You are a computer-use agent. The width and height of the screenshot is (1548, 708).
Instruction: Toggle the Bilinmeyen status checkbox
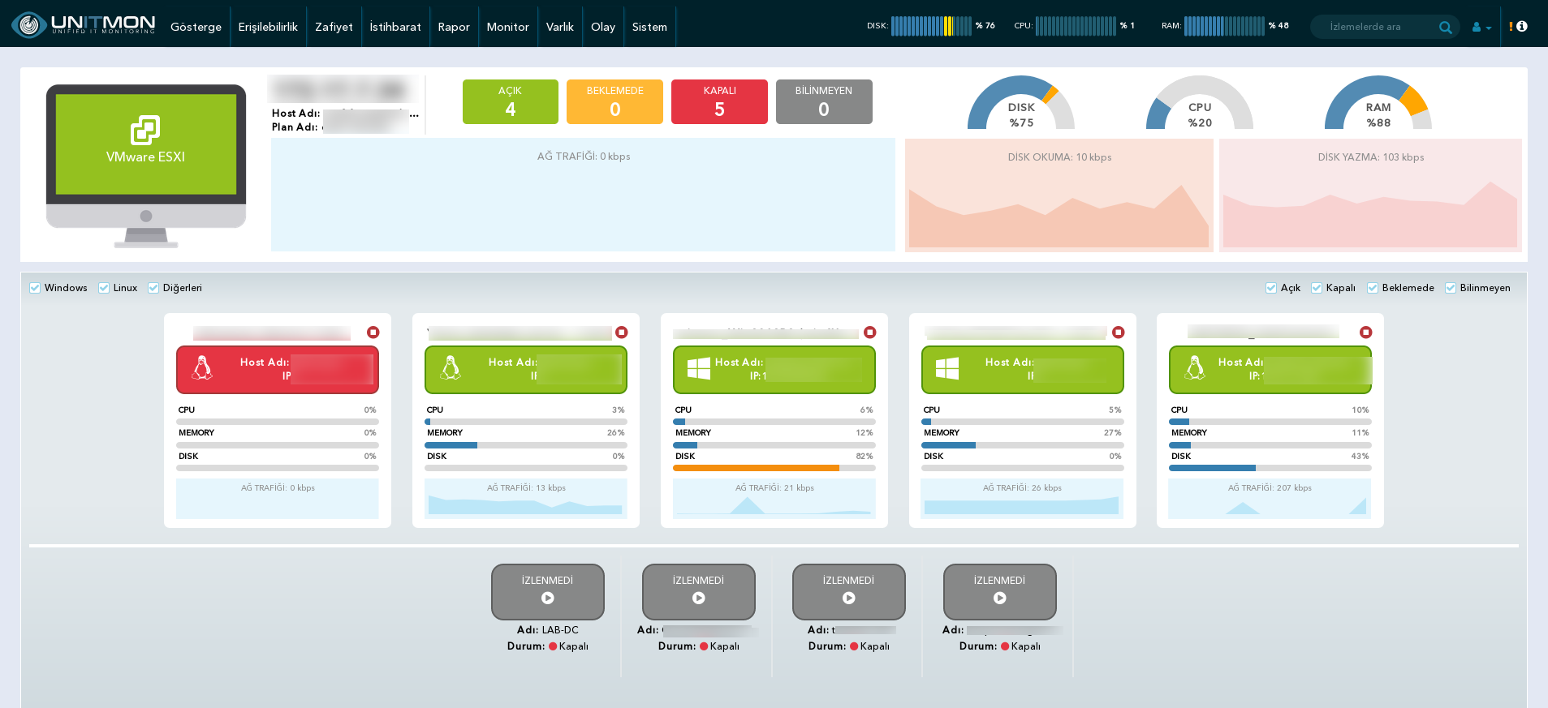tap(1451, 288)
